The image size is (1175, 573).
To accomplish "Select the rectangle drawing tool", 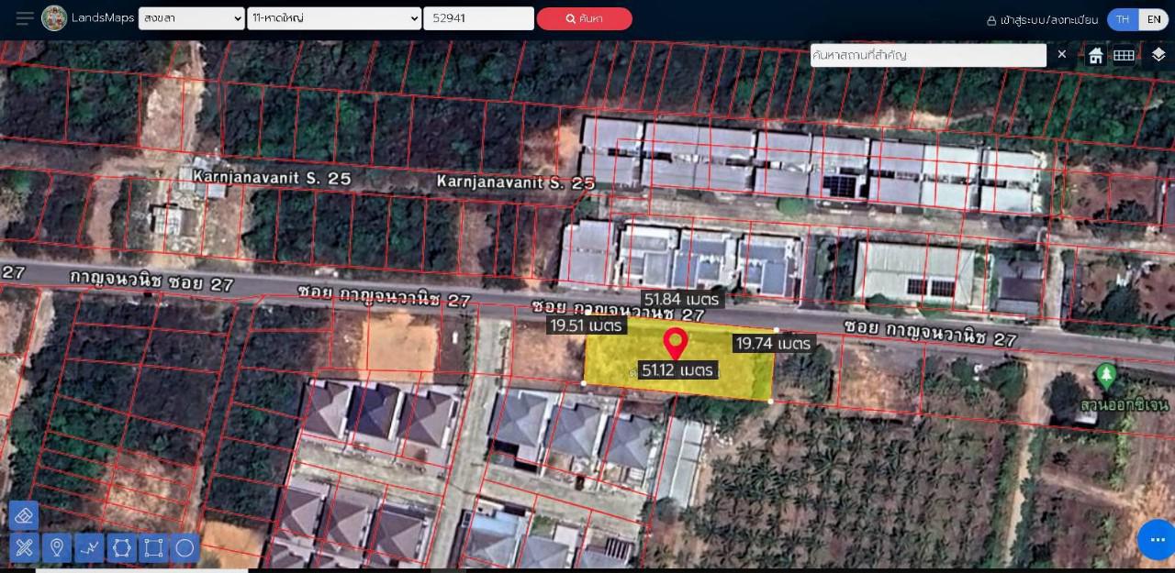I will tap(153, 548).
